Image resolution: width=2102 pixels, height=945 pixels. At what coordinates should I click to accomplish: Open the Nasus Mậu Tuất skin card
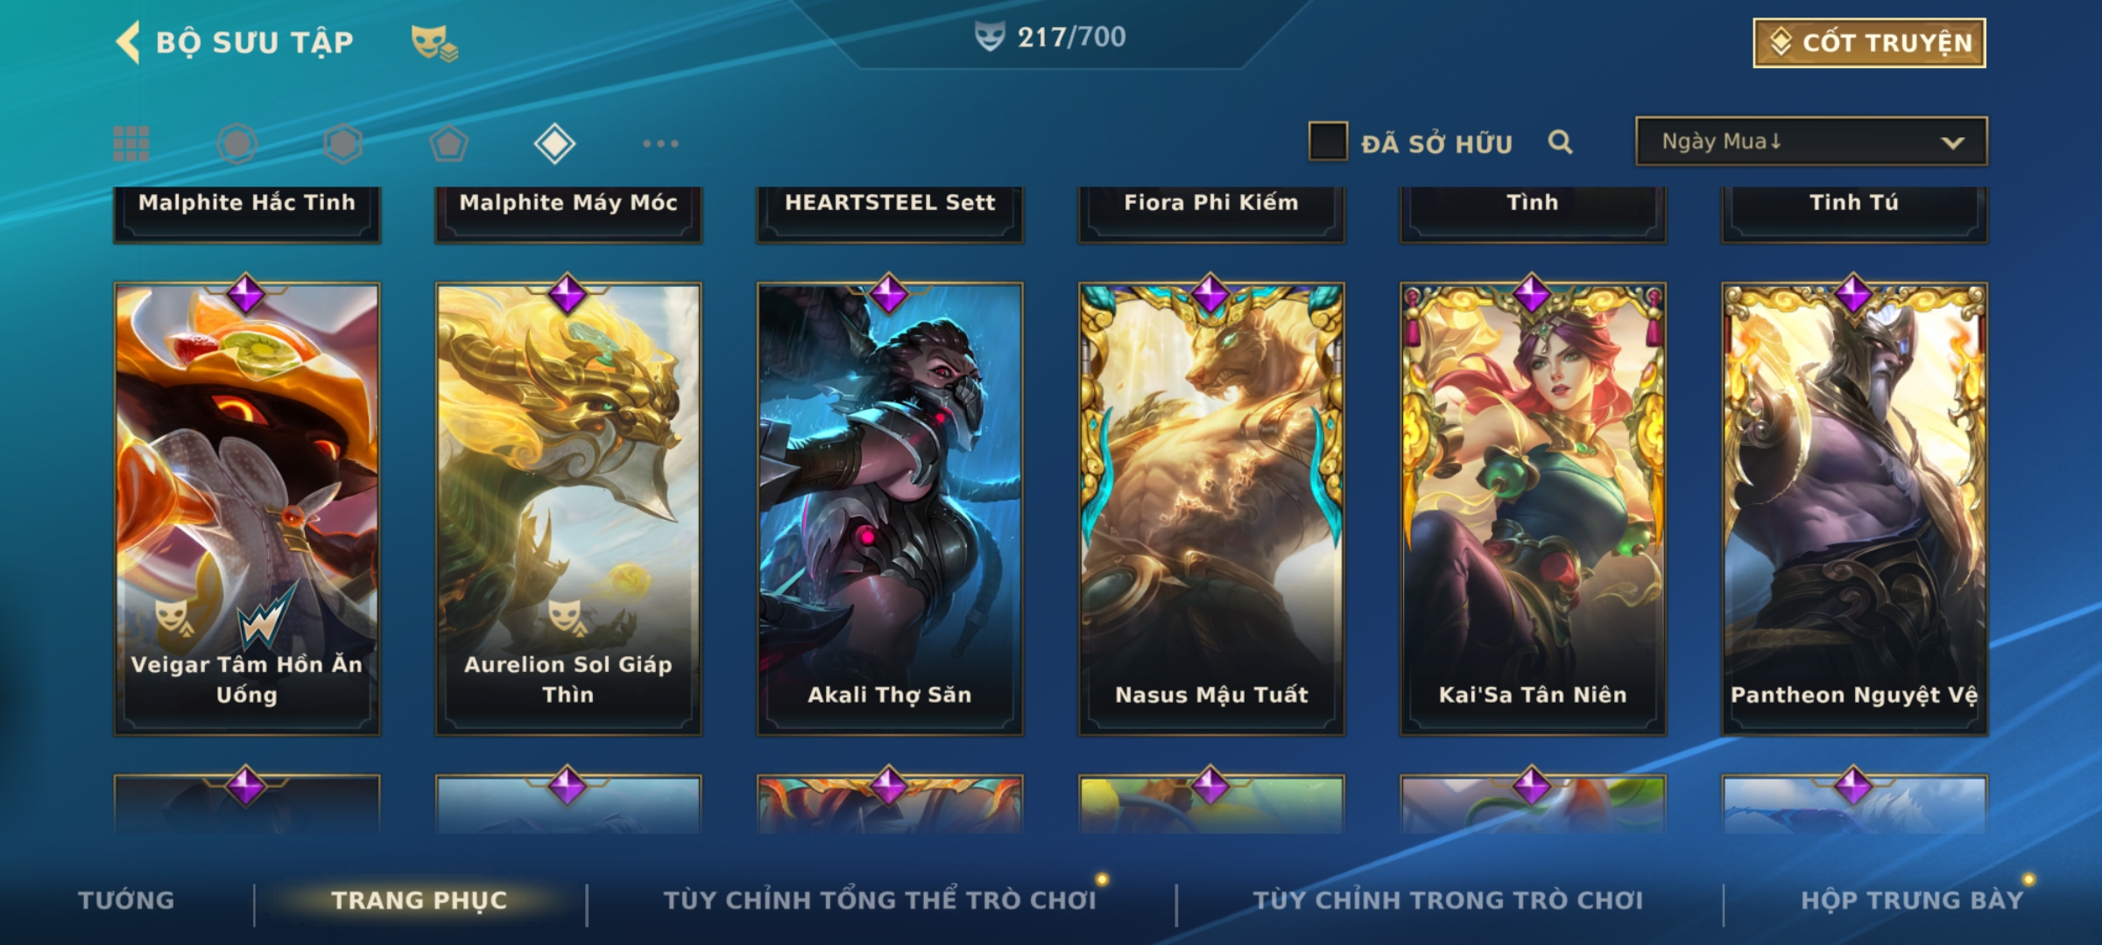pos(1211,507)
